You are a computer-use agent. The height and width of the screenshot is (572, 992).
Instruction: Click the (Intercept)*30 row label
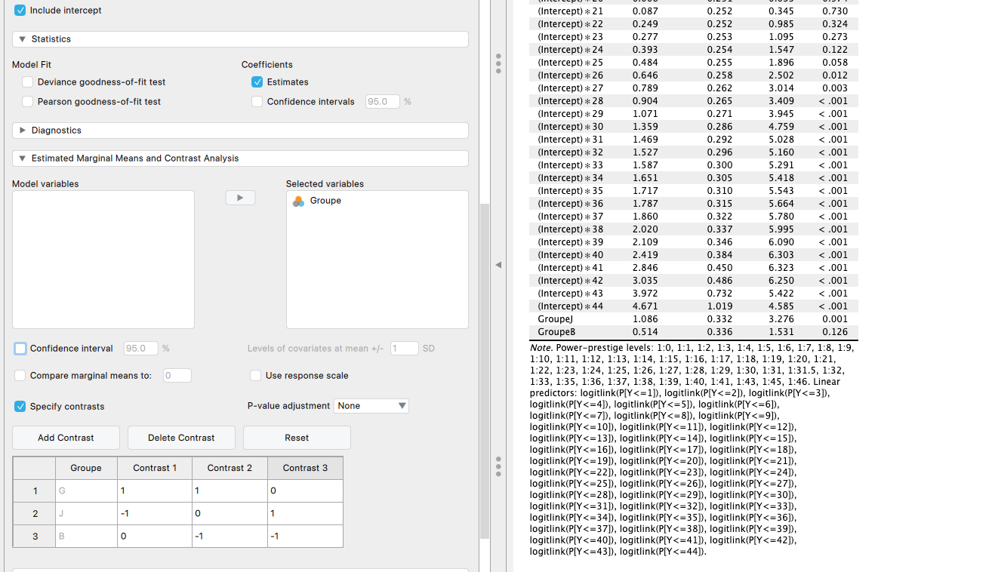pyautogui.click(x=570, y=127)
